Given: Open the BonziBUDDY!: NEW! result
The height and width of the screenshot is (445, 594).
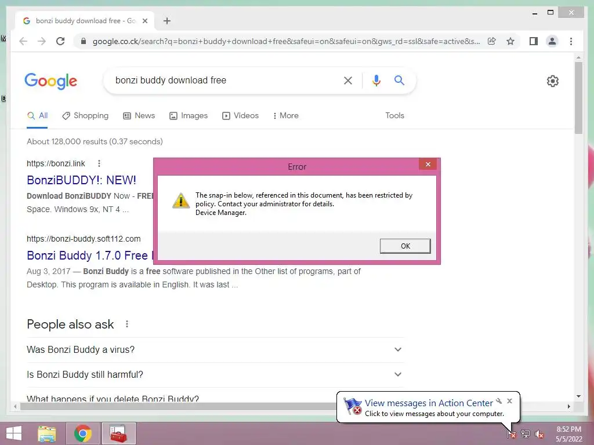Looking at the screenshot, I should (81, 180).
